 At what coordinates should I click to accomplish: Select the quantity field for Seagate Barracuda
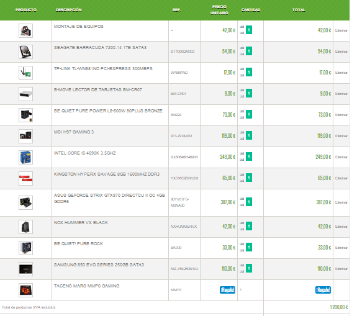[249, 51]
